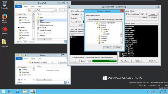Collapse Administrator.WIN2K12.000 node in Browse dialog
This screenshot has width=168, height=94.
(x=95, y=23)
